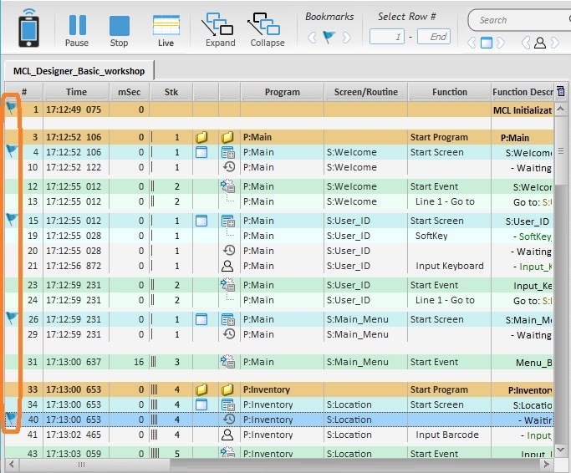Toggle bookmark flag on row 4
Image resolution: width=571 pixels, height=473 pixels.
tap(12, 150)
